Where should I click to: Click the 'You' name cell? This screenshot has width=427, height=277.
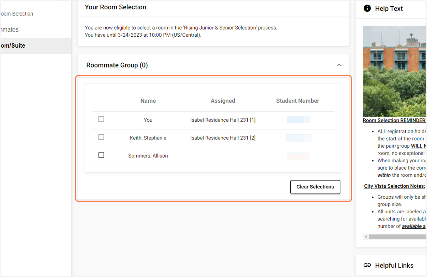tap(148, 120)
